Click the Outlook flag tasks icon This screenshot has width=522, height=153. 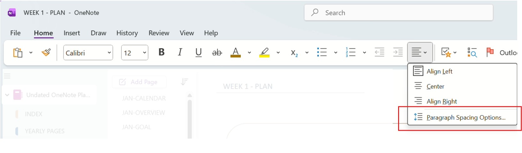click(x=490, y=52)
